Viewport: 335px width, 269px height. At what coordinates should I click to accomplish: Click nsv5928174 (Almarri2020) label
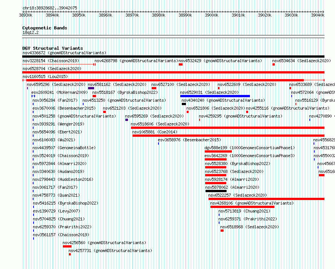(232, 179)
